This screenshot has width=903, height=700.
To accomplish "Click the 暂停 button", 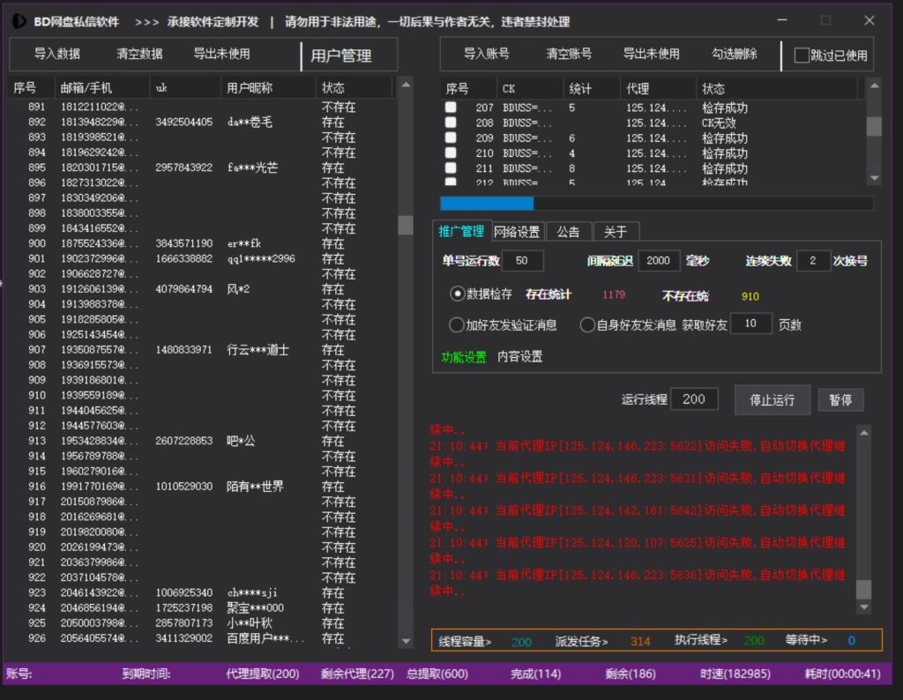I will coord(840,399).
